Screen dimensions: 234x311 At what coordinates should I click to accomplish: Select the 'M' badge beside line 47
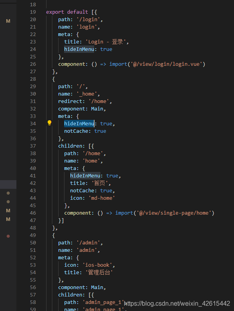8,219
